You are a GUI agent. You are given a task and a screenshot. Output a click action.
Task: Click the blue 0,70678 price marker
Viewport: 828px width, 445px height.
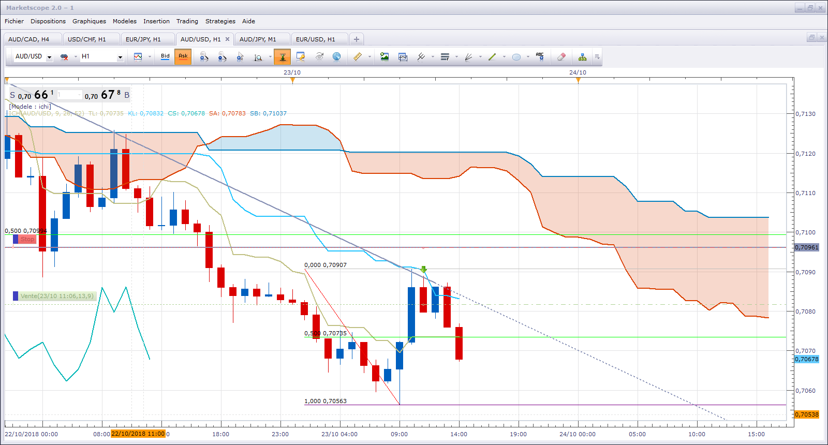(x=807, y=359)
